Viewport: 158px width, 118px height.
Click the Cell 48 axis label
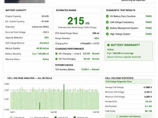[54, 112]
